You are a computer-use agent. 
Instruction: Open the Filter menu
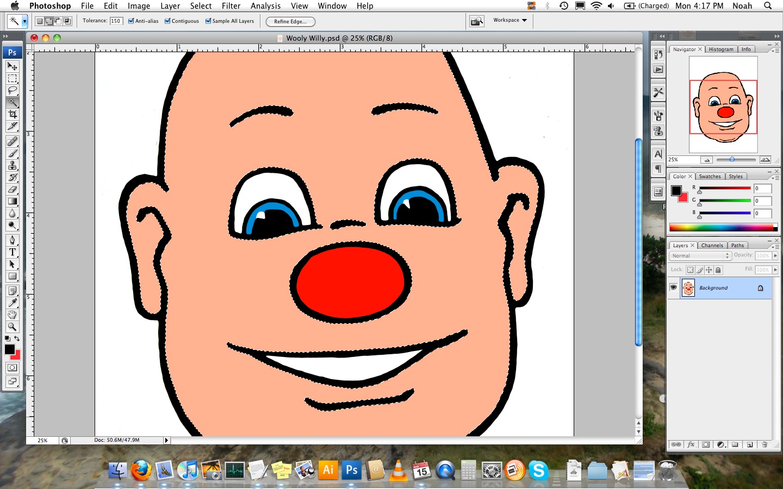[231, 5]
